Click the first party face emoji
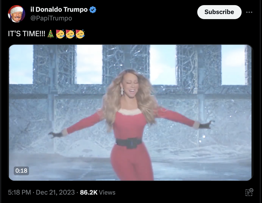The height and width of the screenshot is (203, 262). click(x=60, y=34)
